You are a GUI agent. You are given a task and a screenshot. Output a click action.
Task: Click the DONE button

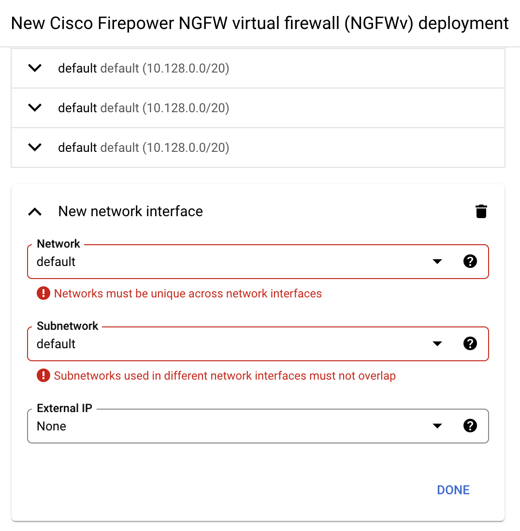click(x=453, y=490)
